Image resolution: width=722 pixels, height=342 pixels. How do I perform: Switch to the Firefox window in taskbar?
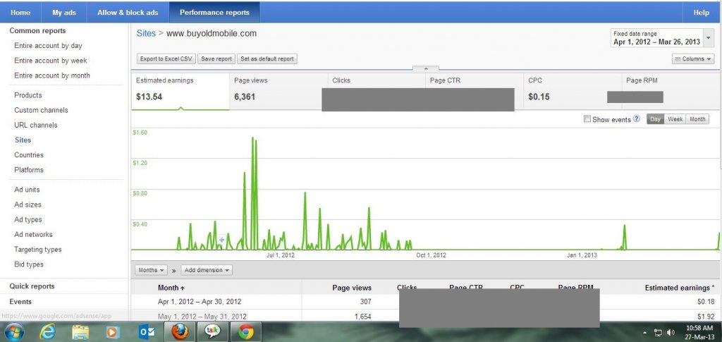click(x=180, y=331)
